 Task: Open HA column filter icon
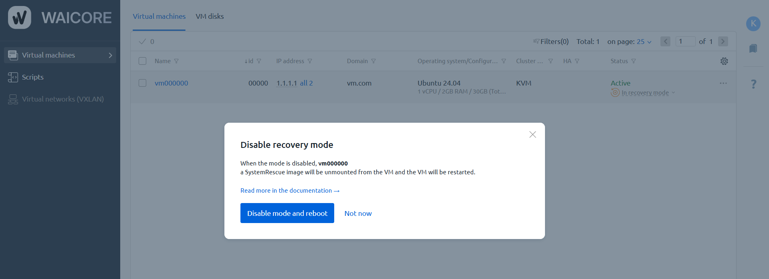[577, 61]
